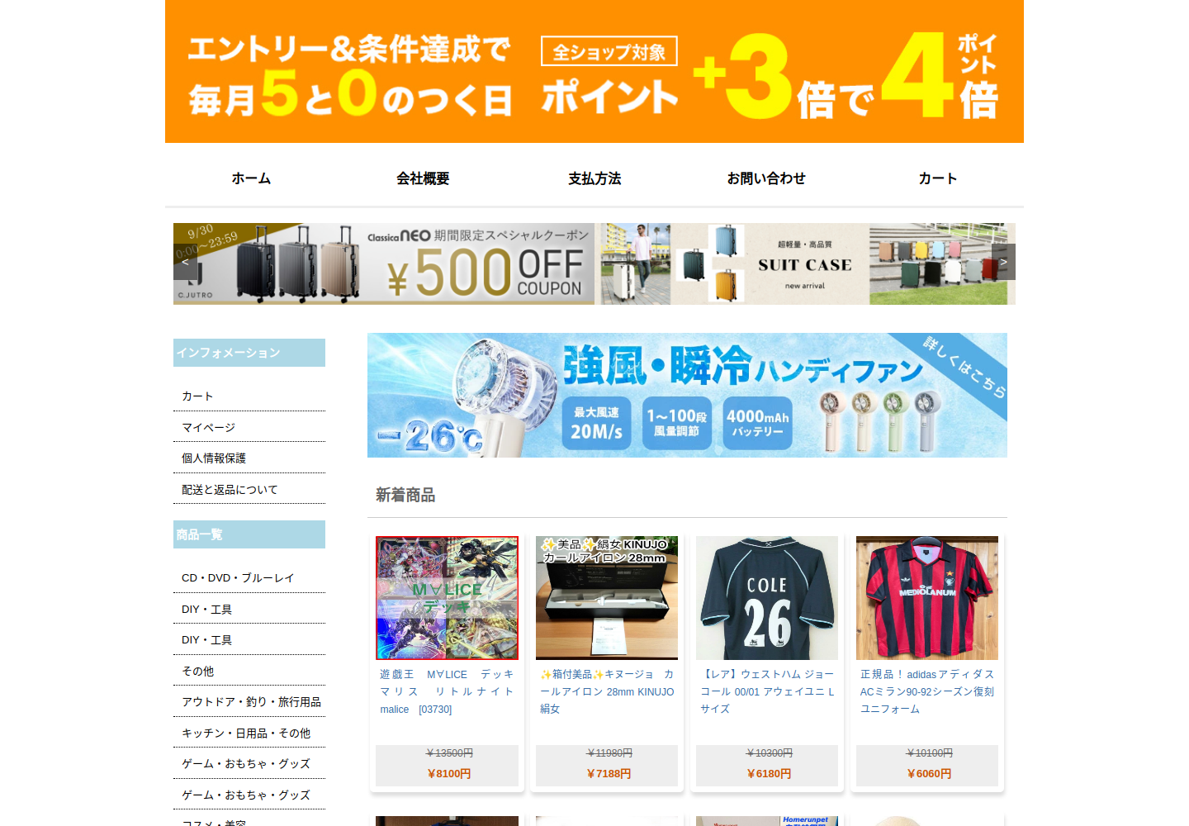Click the 新着商品 section heading
The width and height of the screenshot is (1189, 826).
pos(405,495)
